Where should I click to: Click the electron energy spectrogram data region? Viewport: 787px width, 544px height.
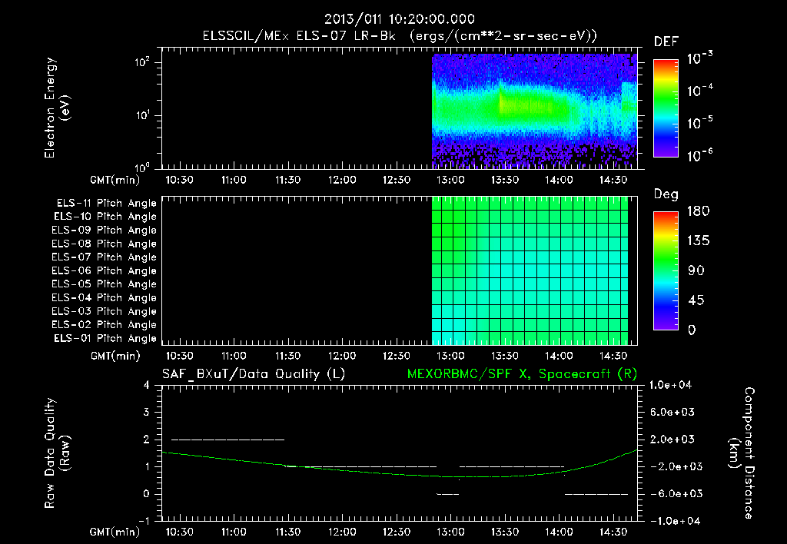(x=535, y=111)
